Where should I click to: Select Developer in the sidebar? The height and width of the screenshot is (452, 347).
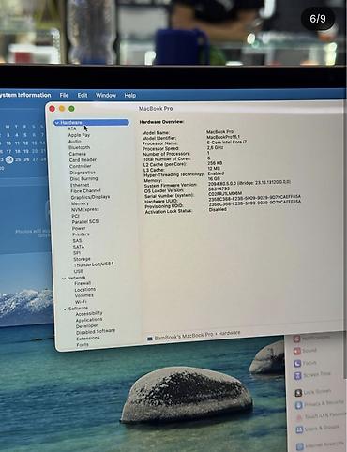pyautogui.click(x=87, y=326)
